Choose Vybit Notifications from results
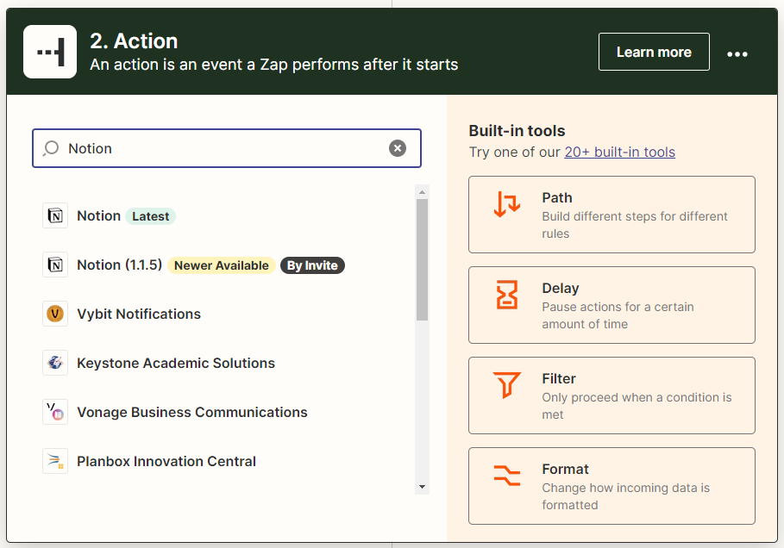Screen dimensions: 784x548 225,314
